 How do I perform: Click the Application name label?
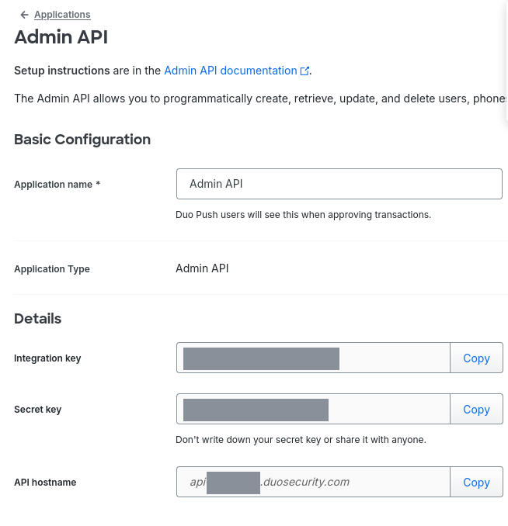57,184
